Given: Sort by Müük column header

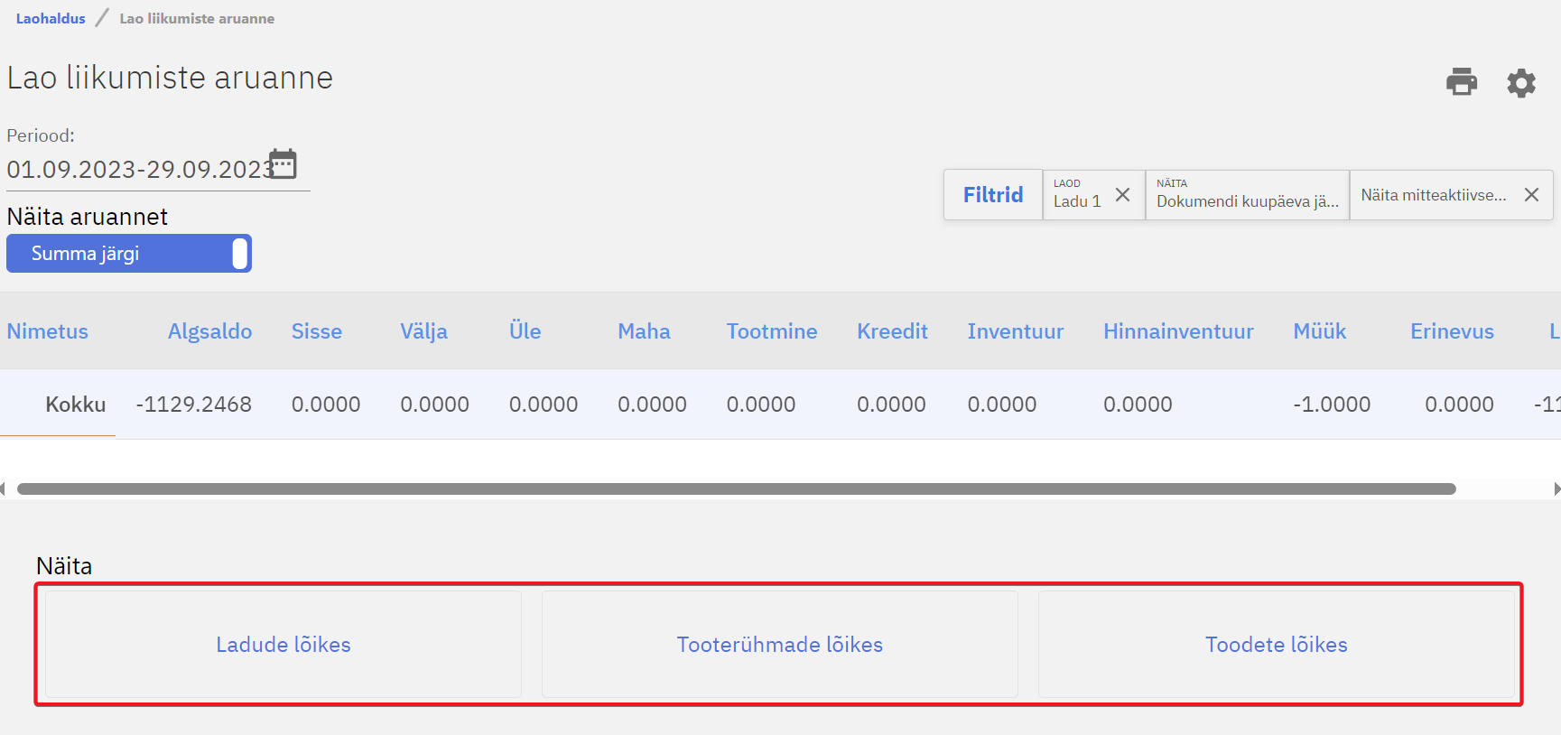Looking at the screenshot, I should coord(1319,331).
